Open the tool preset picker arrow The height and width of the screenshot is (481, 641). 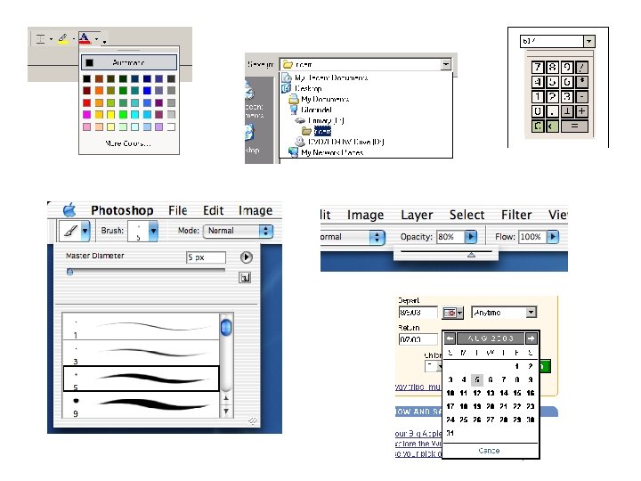pyautogui.click(x=85, y=231)
